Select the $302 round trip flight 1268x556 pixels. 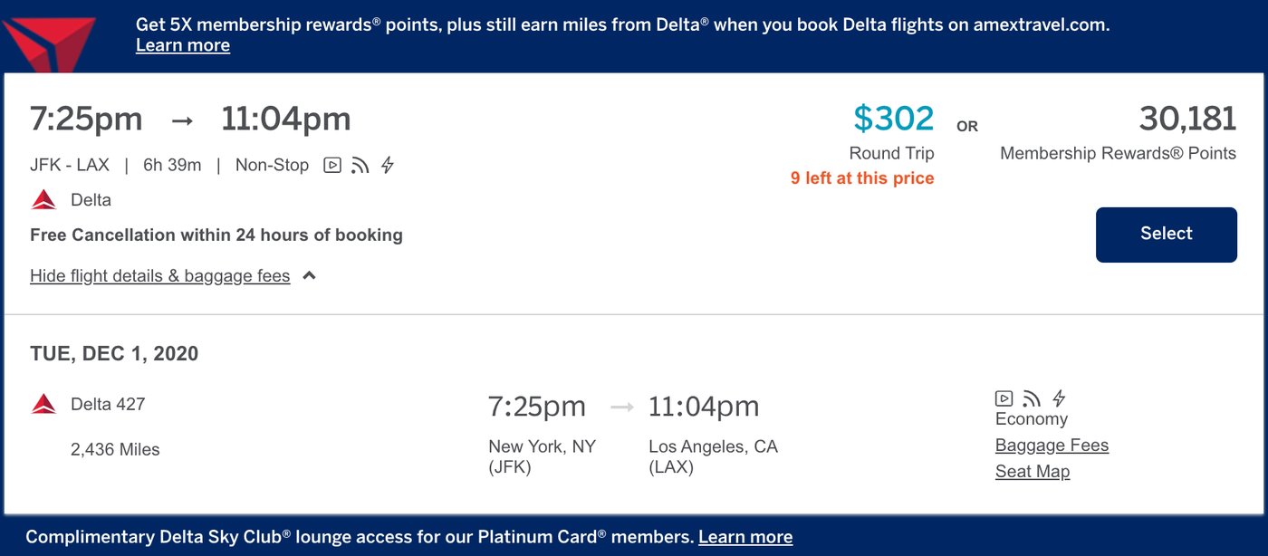(1166, 234)
